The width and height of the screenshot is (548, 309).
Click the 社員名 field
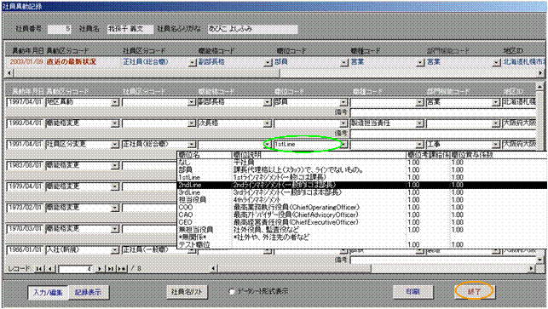click(130, 29)
